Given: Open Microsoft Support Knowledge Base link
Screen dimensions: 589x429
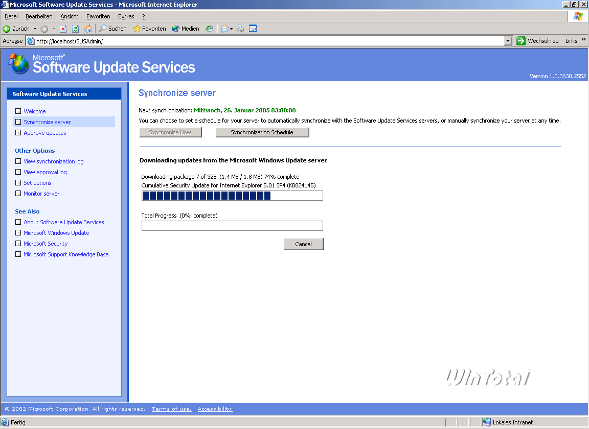Looking at the screenshot, I should click(66, 254).
